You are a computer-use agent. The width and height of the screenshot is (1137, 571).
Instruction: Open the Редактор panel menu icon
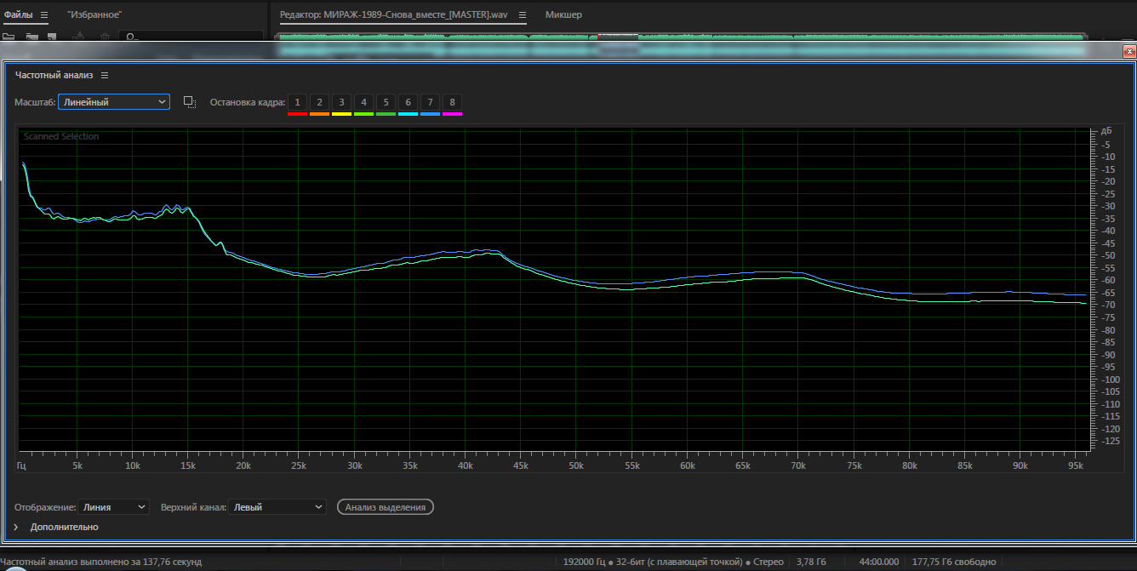click(523, 15)
